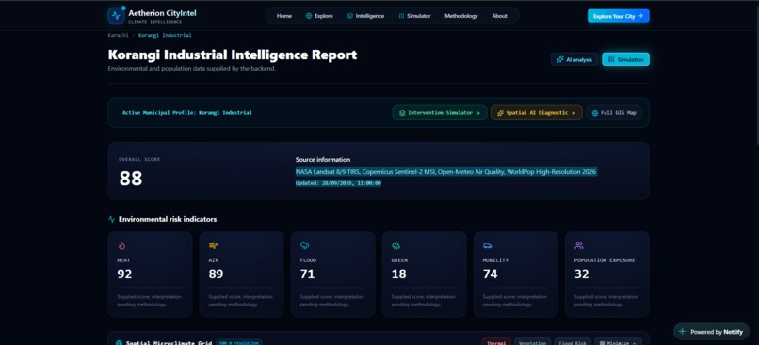
Task: Click the heat flame icon
Action: coord(121,245)
